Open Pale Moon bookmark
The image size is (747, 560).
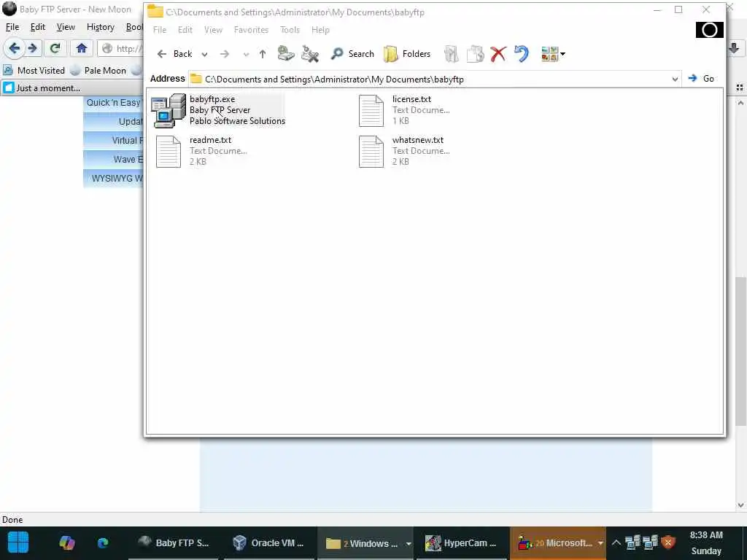click(98, 71)
